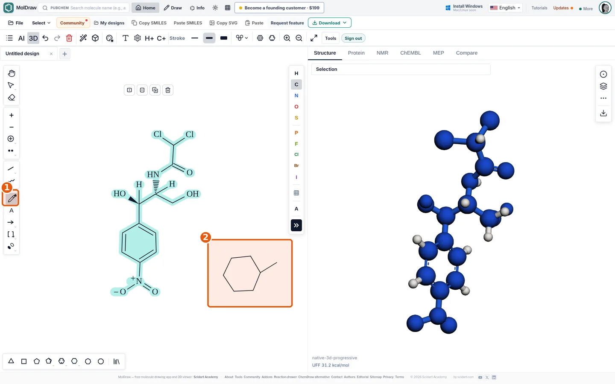Open the Download dropdown

[x=329, y=23]
